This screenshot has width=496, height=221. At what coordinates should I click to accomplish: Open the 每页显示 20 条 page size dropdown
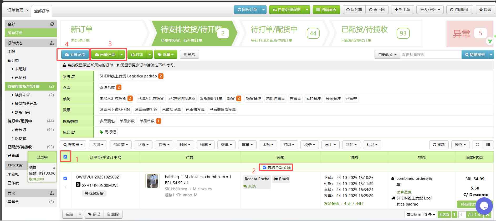421,215
